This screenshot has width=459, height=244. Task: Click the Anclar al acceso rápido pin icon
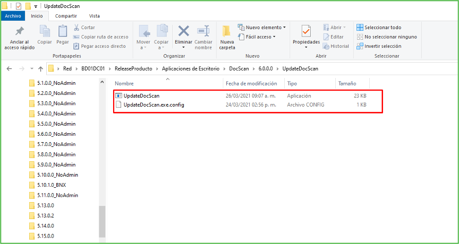pos(19,32)
